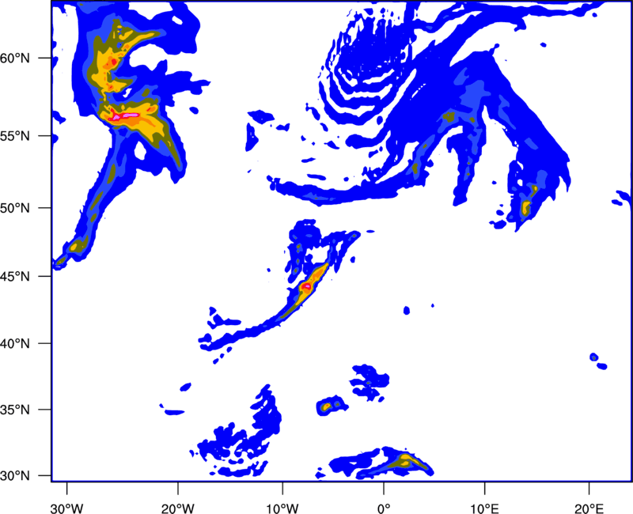Click the 50°N latitude label
The width and height of the screenshot is (633, 514).
tap(15, 208)
